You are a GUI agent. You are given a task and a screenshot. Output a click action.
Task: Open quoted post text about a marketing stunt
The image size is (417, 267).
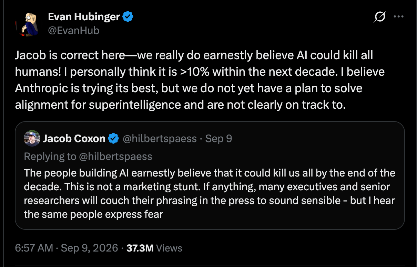[x=210, y=193]
